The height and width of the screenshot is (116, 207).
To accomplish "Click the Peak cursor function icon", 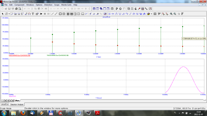I will (x=116, y=14).
